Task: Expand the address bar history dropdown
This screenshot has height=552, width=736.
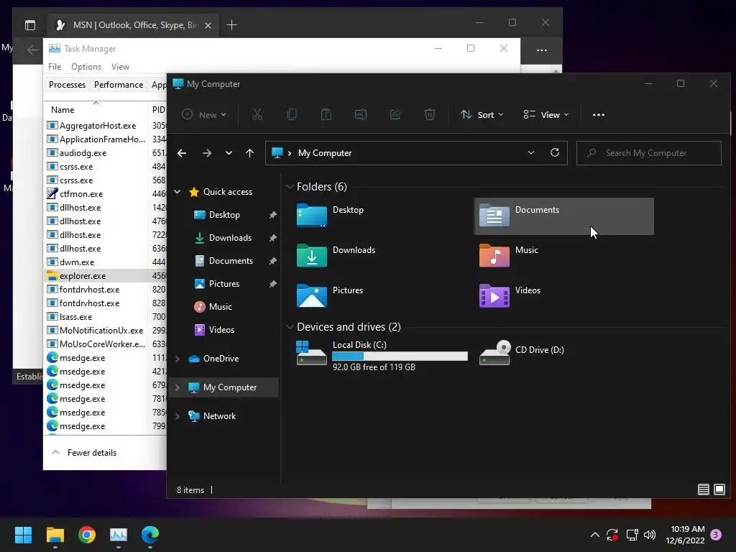Action: click(531, 152)
